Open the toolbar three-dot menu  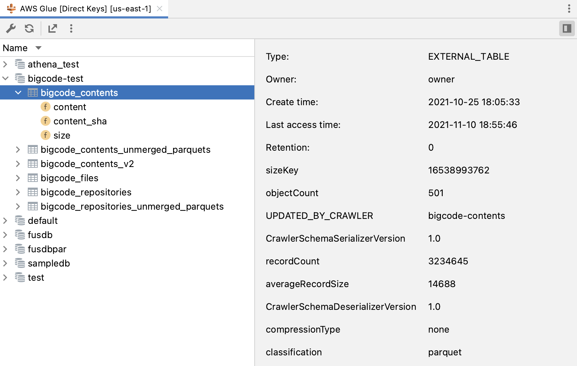click(x=71, y=28)
